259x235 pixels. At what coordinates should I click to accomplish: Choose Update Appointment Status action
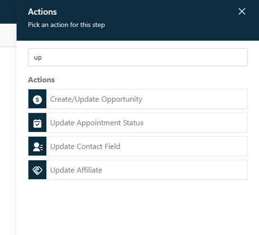138,122
